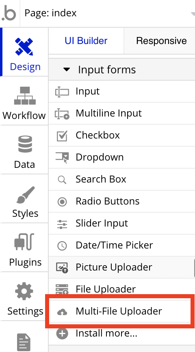Screen dimensions: 195x352
Task: Choose the Multiline Input label
Action: pos(109,113)
